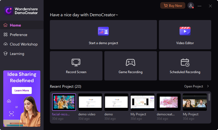Click the 'democreat...' project name
Screen dimensions: 218x130
(x=166, y=114)
